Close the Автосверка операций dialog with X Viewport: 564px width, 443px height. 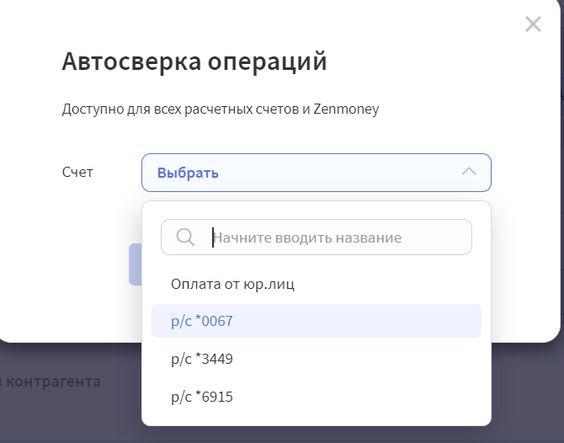tap(533, 24)
